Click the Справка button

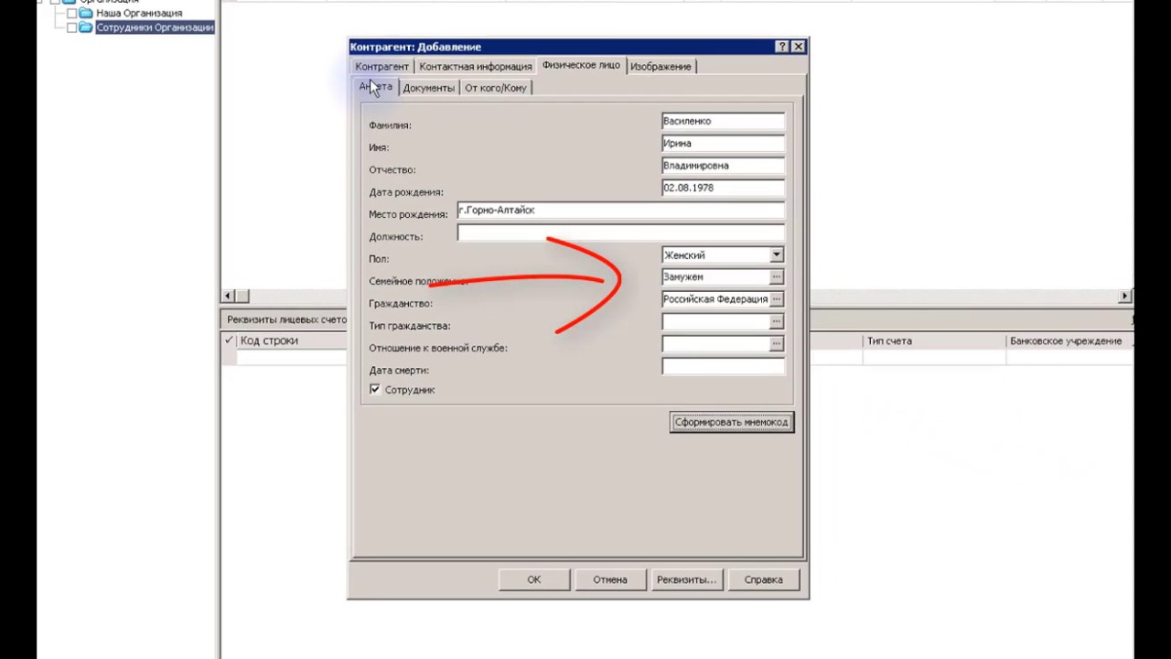(x=763, y=579)
